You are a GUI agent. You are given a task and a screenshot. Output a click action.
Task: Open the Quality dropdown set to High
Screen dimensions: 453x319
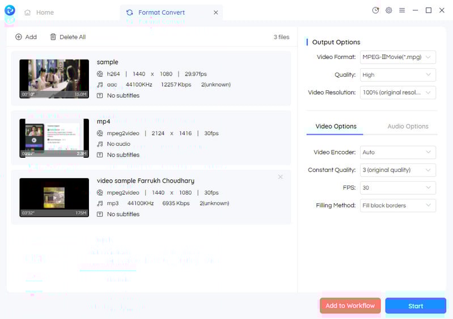[x=398, y=74]
